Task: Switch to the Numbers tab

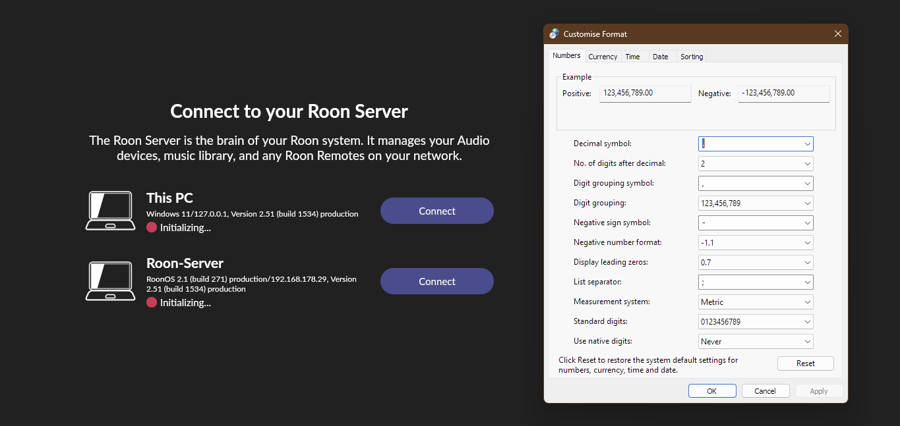Action: pyautogui.click(x=566, y=56)
